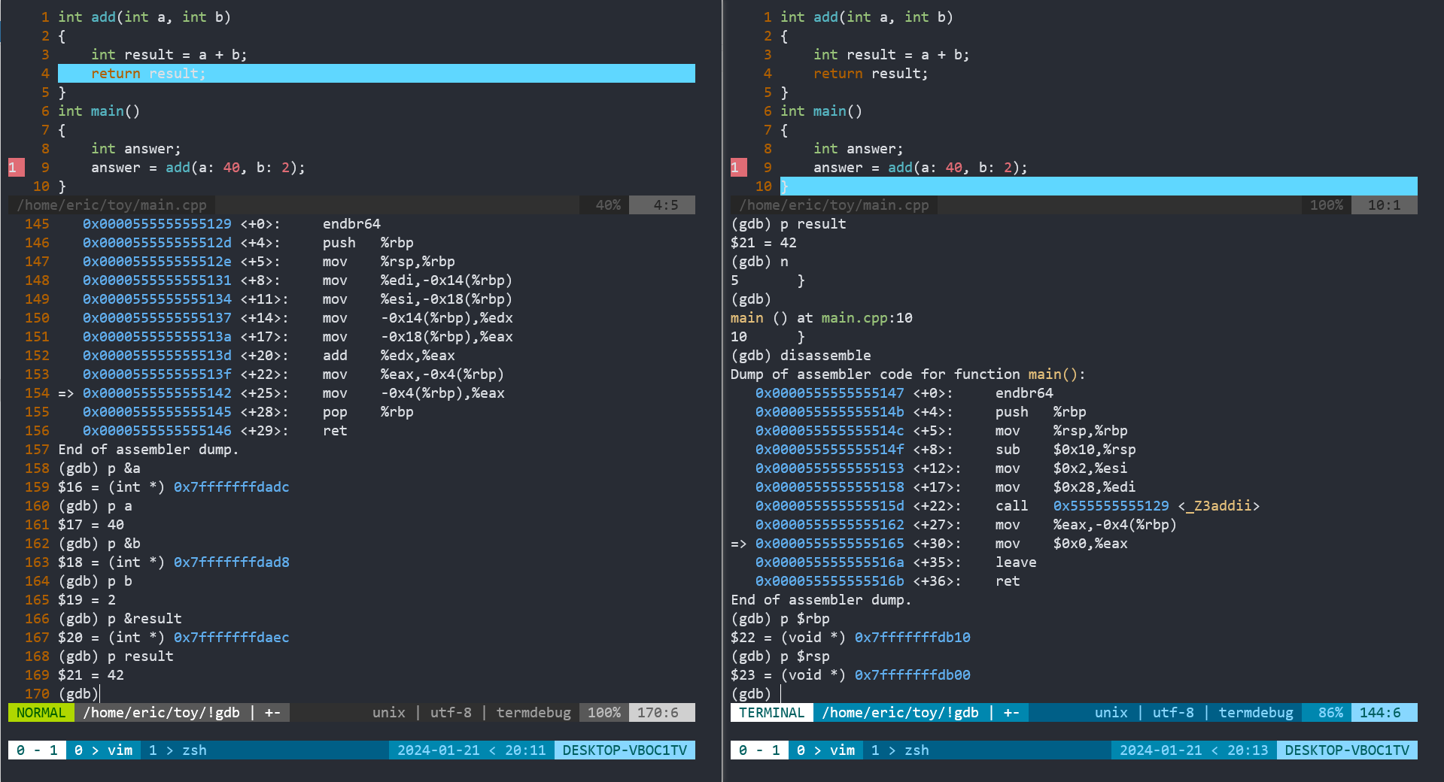
Task: Click 'End of assembler dump.' at line 157
Action: click(148, 450)
